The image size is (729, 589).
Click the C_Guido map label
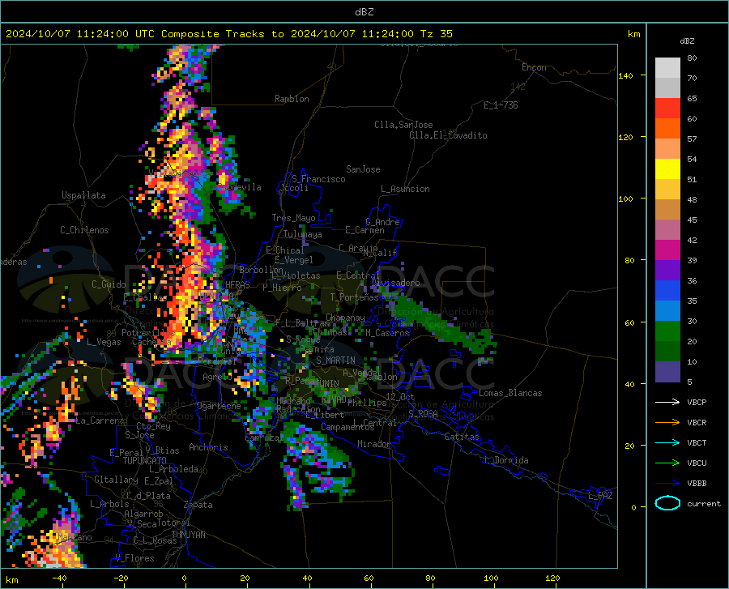tap(109, 284)
